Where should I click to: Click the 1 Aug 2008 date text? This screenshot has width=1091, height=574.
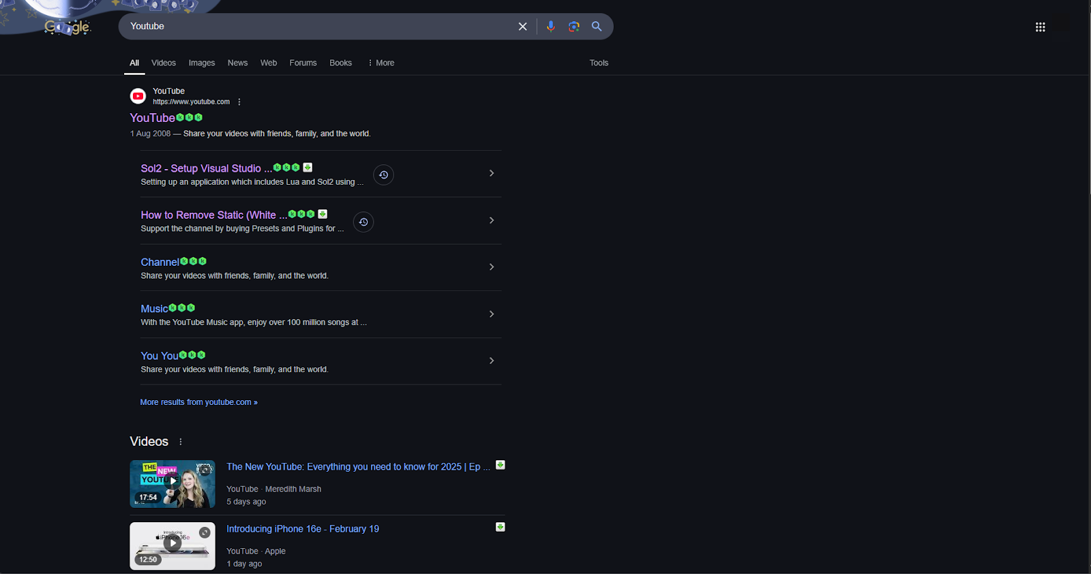(150, 134)
